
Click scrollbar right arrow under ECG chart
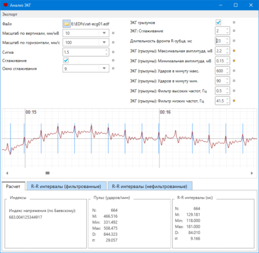[252, 173]
